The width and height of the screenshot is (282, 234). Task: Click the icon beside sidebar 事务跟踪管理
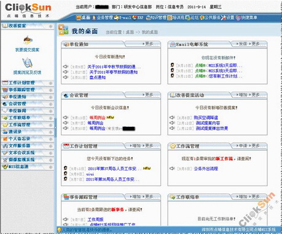[x=5, y=90]
